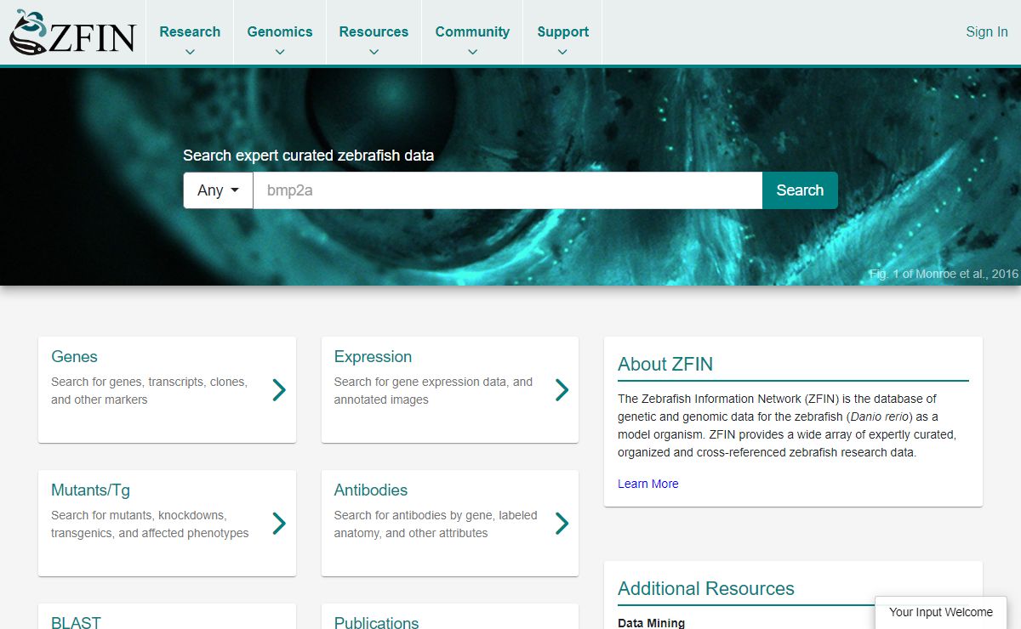Open the Support menu

click(x=562, y=32)
